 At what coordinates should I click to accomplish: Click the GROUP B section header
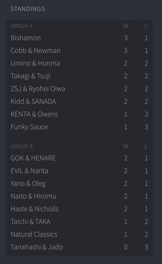pos(22,147)
